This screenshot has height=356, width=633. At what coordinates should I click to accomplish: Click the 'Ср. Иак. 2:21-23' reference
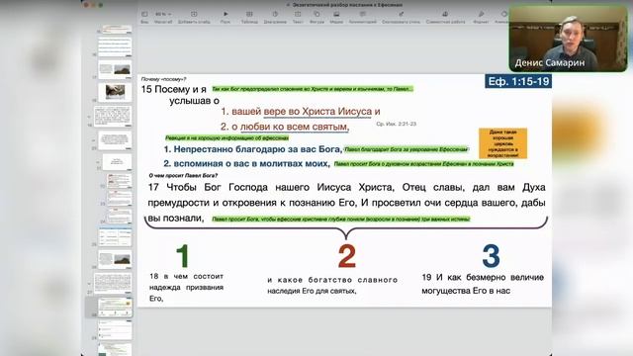tap(396, 124)
